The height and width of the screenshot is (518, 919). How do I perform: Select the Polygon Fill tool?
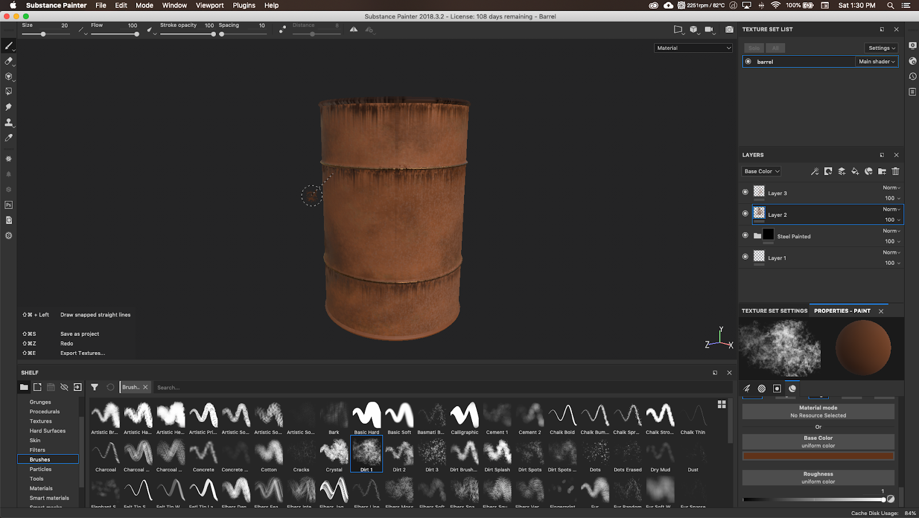click(8, 91)
